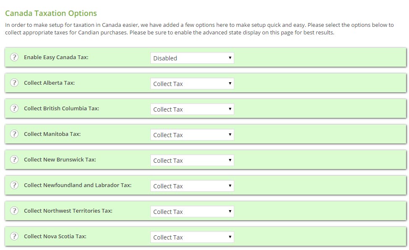Click the Enable Easy Canada Tax label

point(56,57)
